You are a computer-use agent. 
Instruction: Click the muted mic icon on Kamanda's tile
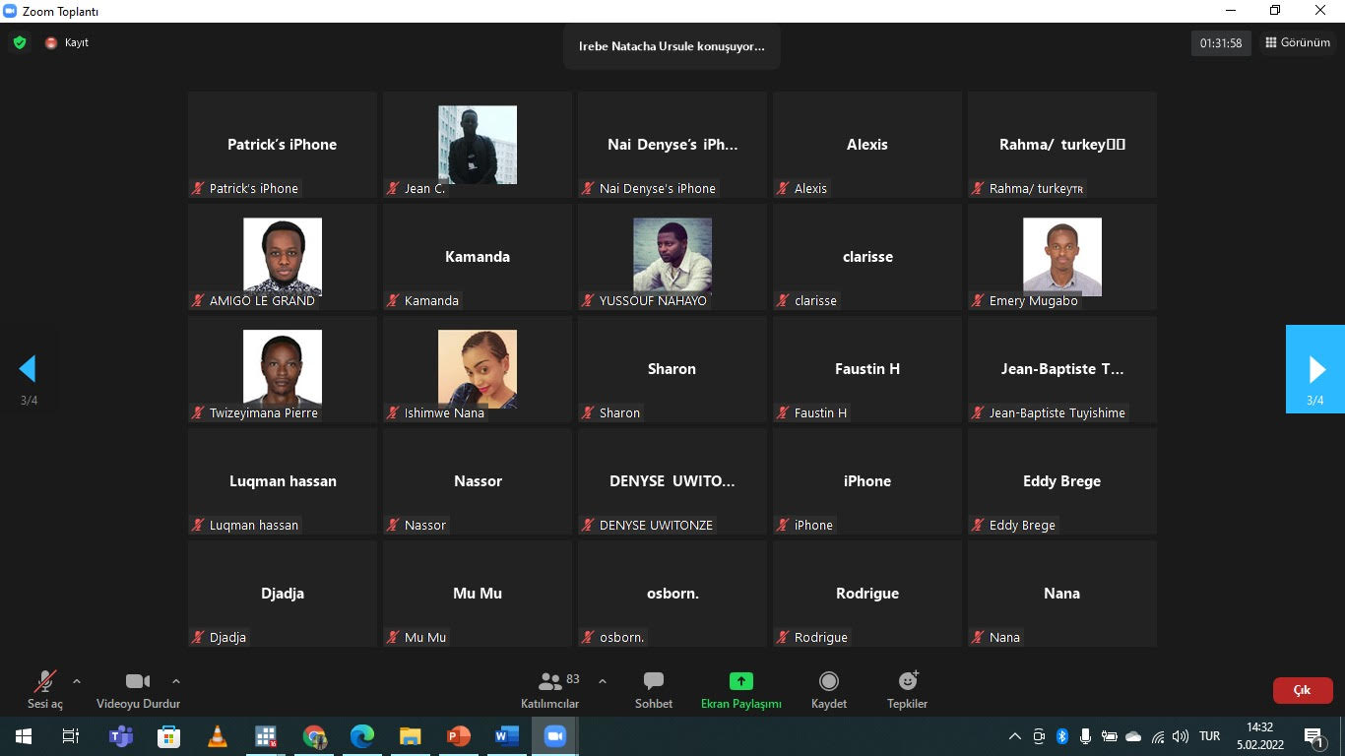[393, 300]
